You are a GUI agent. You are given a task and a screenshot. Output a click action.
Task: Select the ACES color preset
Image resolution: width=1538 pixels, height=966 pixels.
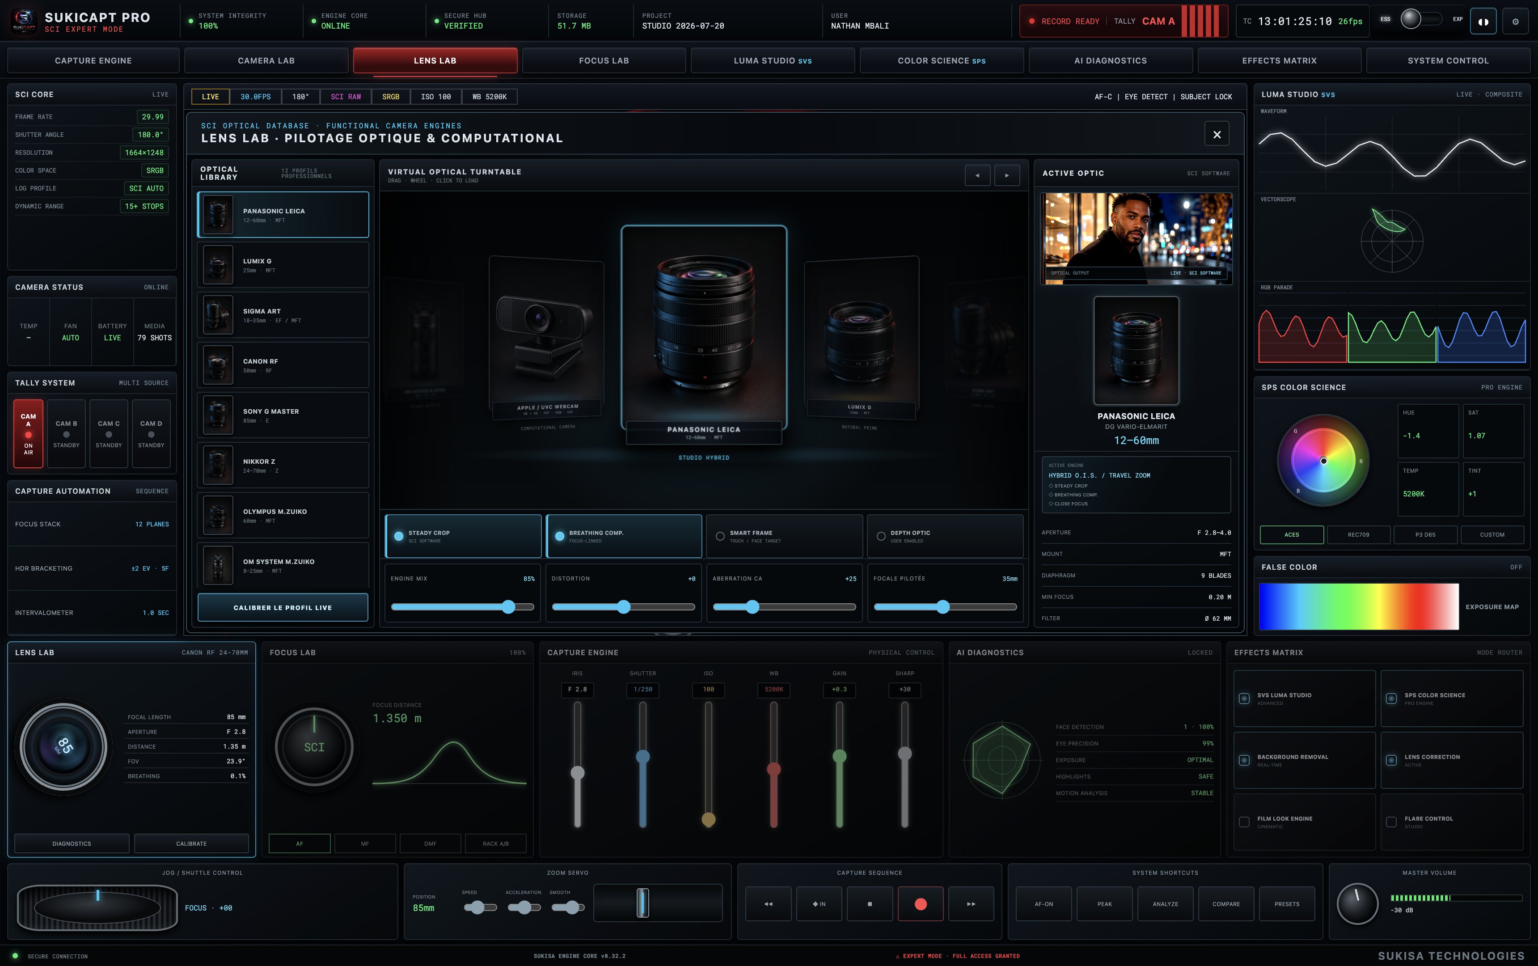point(1292,535)
